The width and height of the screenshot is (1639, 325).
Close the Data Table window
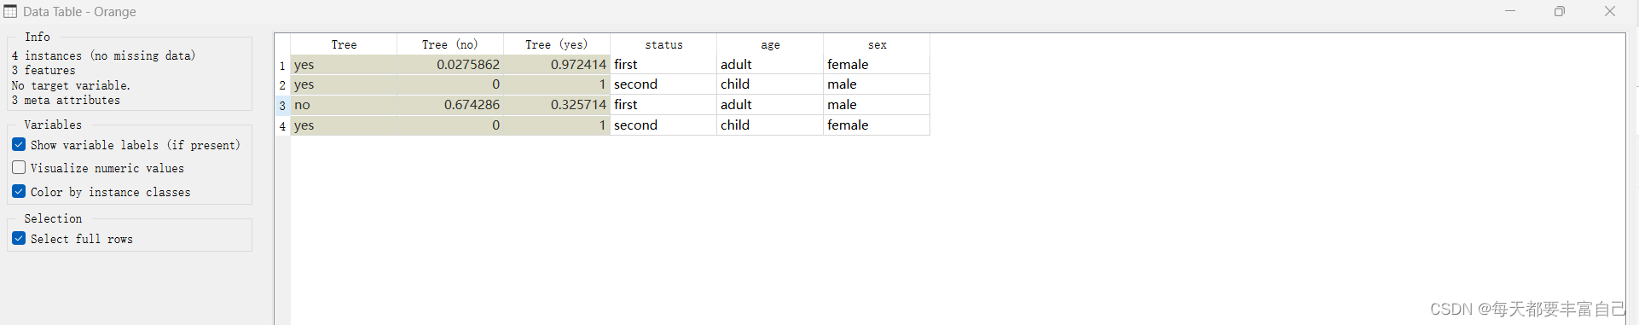tap(1610, 11)
